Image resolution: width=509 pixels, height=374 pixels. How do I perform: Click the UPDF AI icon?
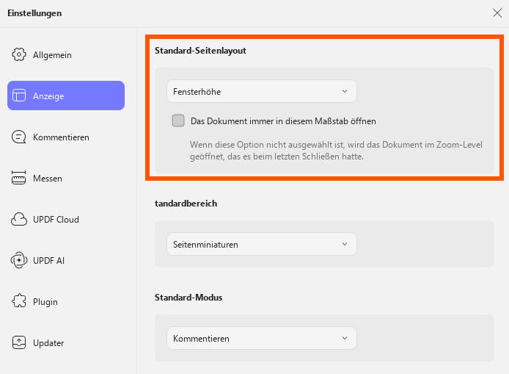point(19,260)
